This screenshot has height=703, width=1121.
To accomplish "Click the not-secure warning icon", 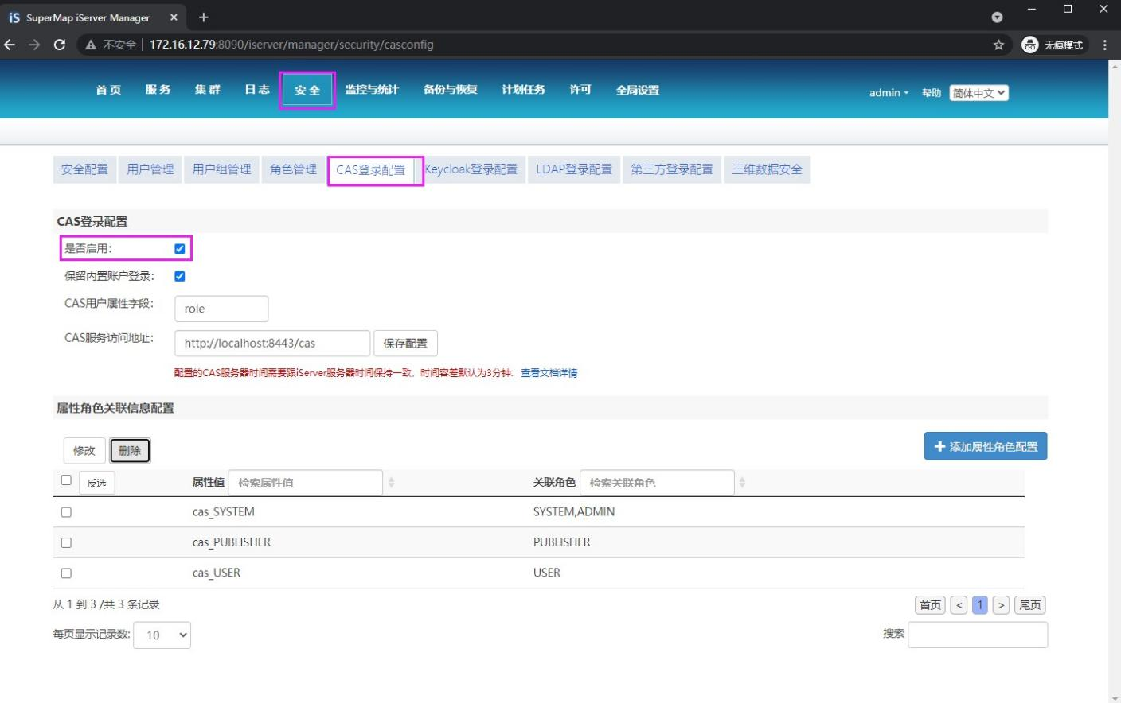I will [91, 45].
